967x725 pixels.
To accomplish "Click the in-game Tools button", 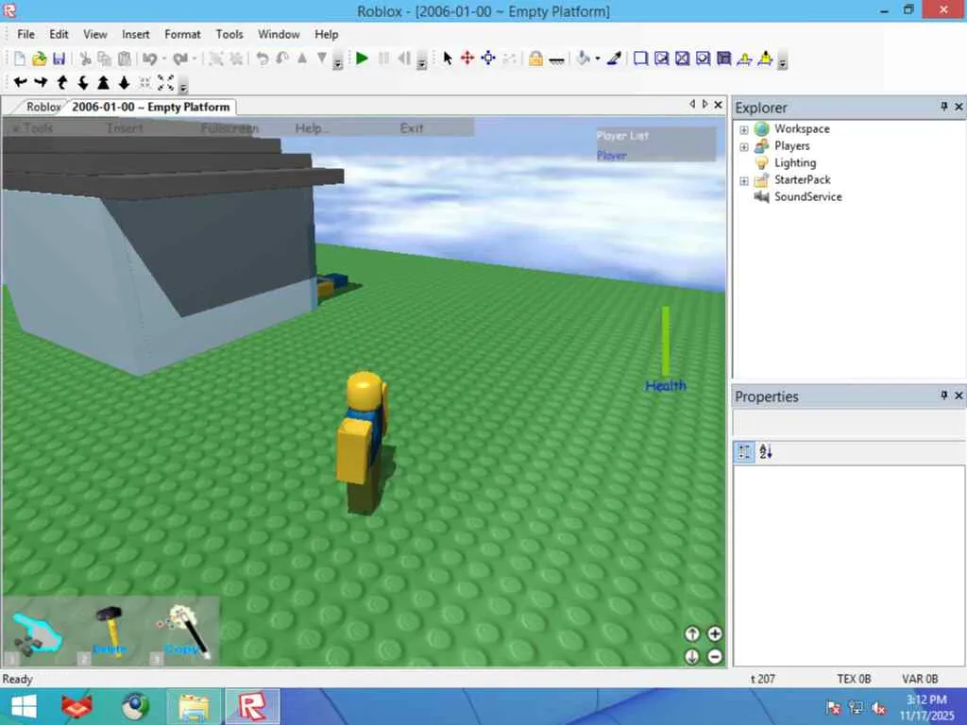I will coord(33,128).
